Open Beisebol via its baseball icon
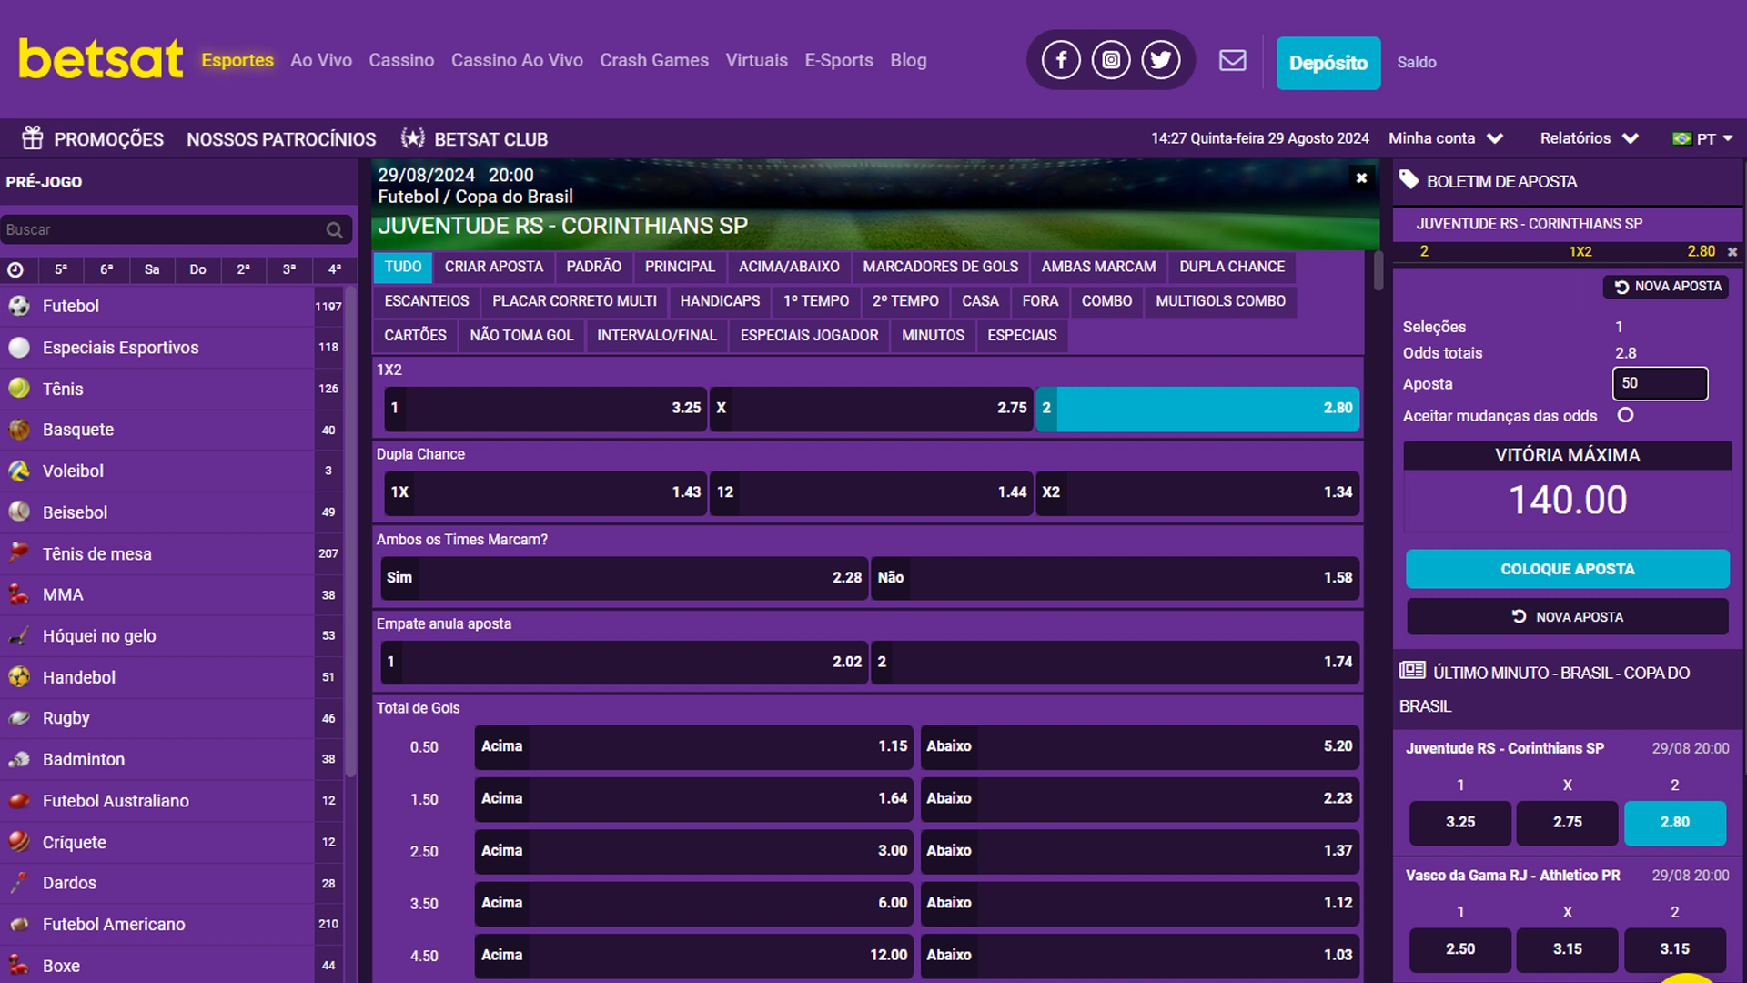 coord(19,512)
